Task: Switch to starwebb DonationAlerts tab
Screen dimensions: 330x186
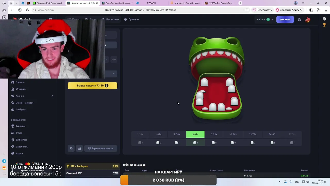Action: 186,3
